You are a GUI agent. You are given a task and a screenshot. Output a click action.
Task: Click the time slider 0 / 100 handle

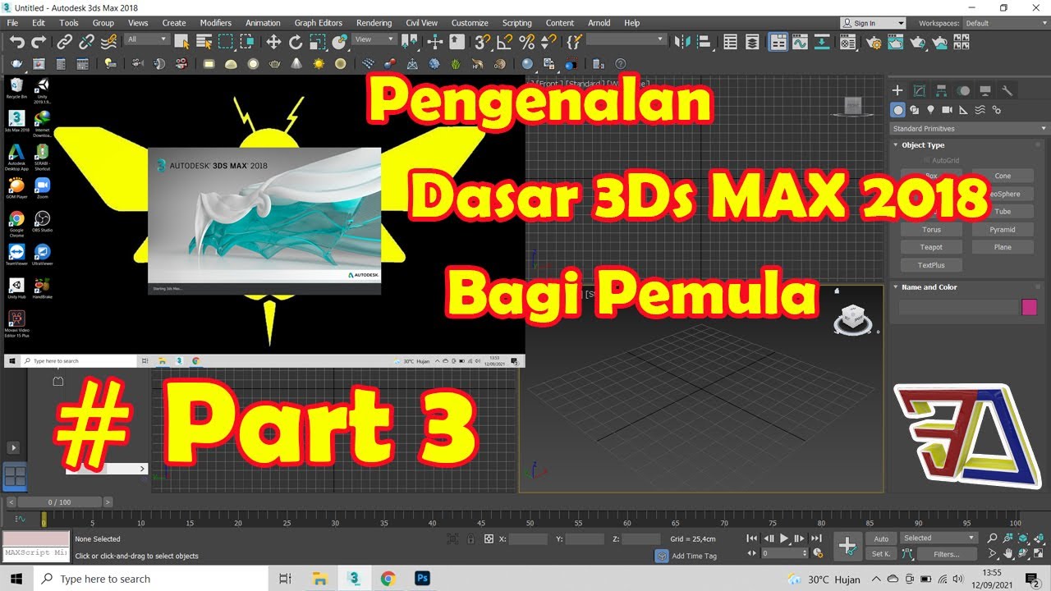click(x=59, y=502)
